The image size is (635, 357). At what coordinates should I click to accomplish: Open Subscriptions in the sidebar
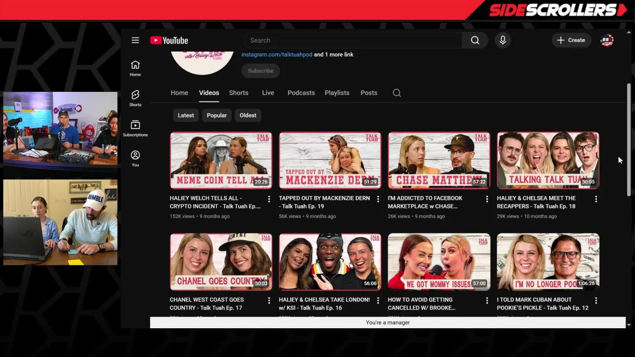pyautogui.click(x=135, y=128)
